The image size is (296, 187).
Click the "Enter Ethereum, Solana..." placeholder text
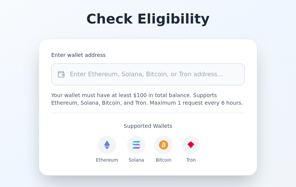point(146,74)
